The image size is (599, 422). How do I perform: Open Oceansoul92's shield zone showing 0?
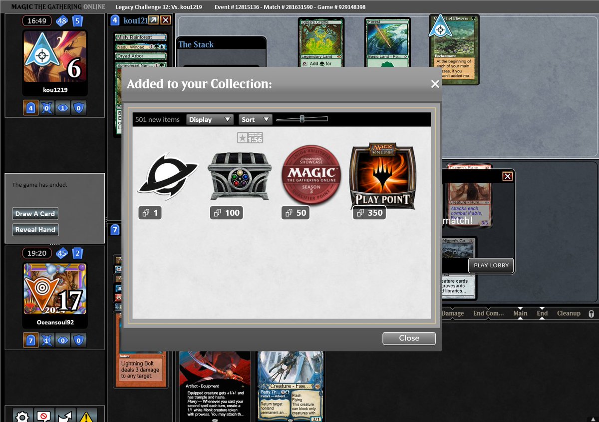click(x=78, y=341)
